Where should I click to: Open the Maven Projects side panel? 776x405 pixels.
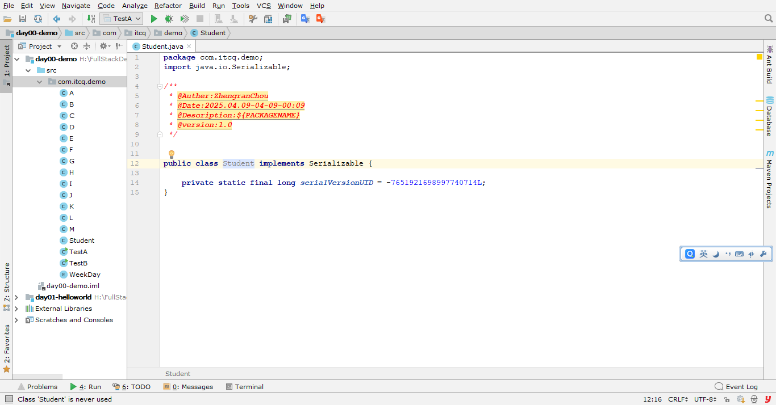point(770,179)
